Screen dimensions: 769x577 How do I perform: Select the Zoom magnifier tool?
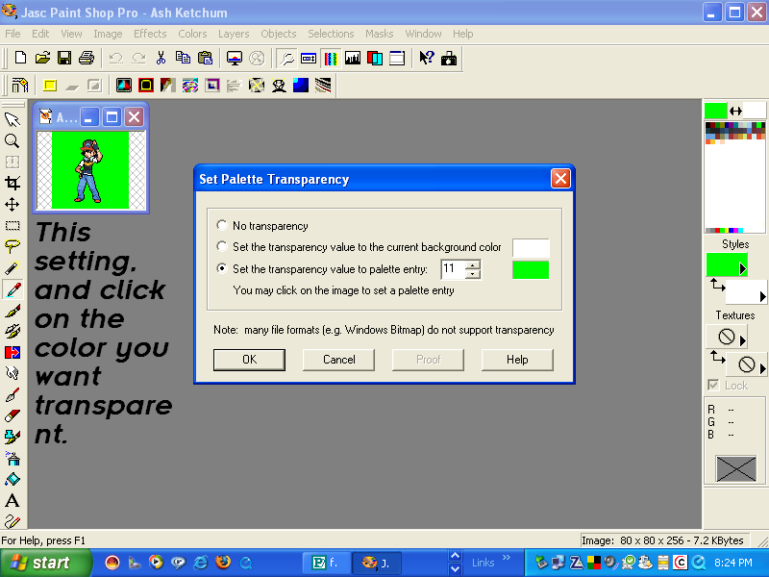pyautogui.click(x=12, y=140)
